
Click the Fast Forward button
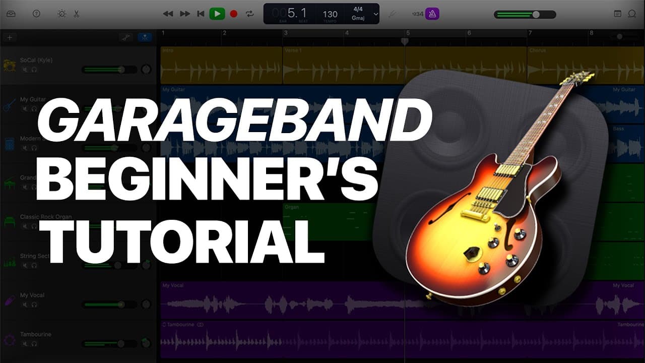point(185,14)
